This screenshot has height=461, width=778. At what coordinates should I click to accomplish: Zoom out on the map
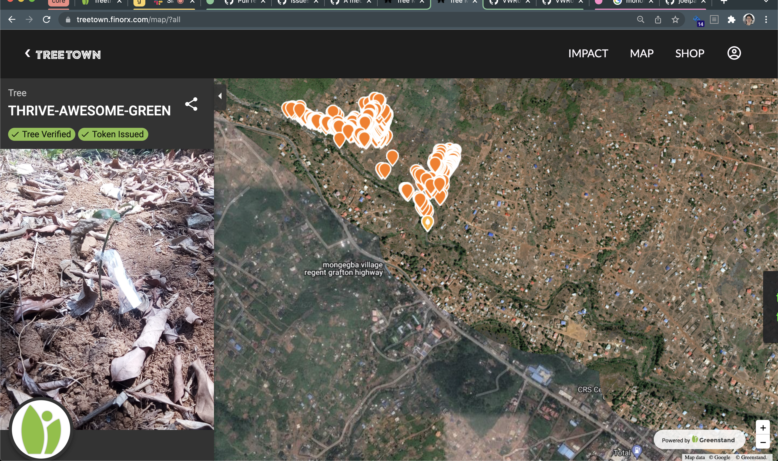[763, 442]
